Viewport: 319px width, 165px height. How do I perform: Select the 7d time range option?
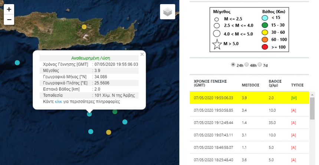click(260, 65)
